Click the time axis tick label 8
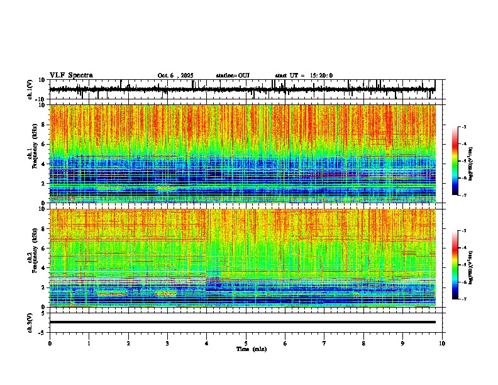The image size is (498, 385). tap(363, 343)
